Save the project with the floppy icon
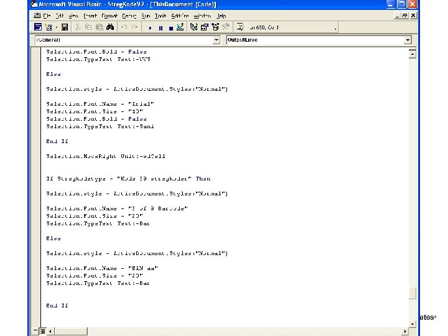Viewport: 448px width, 336px height. 65,27
